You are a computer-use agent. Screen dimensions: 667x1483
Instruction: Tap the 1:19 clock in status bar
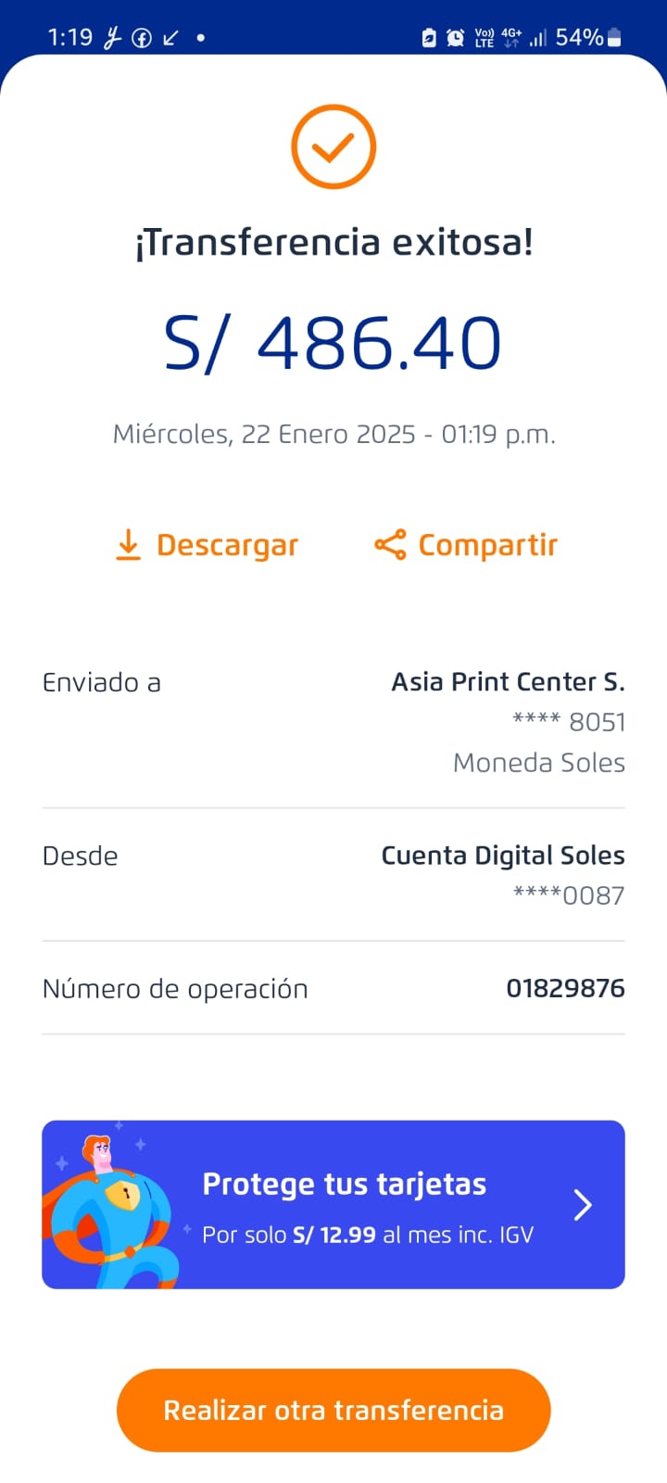(70, 38)
